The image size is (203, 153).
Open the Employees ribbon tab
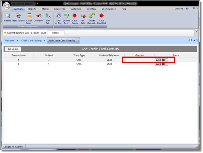pyautogui.click(x=59, y=9)
